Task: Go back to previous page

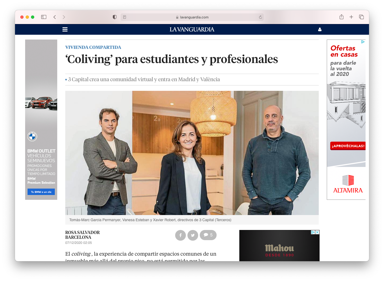Action: 55,17
